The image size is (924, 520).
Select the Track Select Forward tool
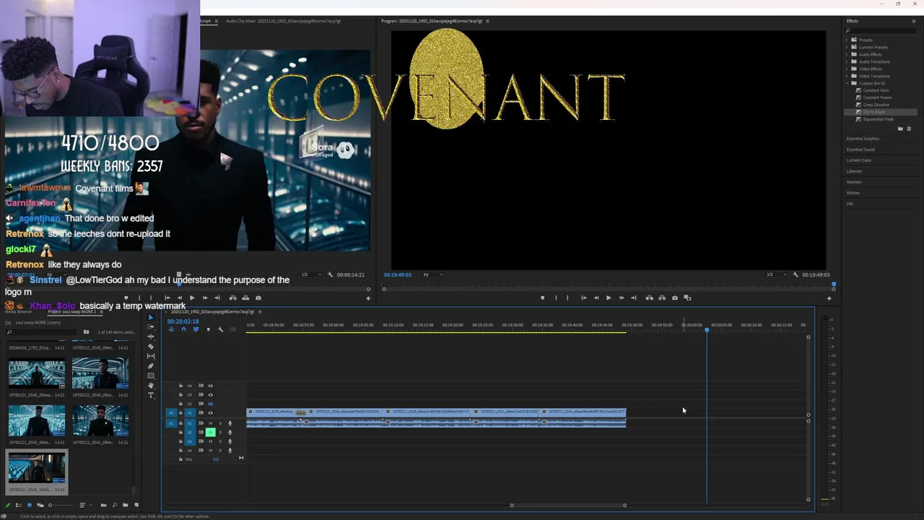pos(151,326)
